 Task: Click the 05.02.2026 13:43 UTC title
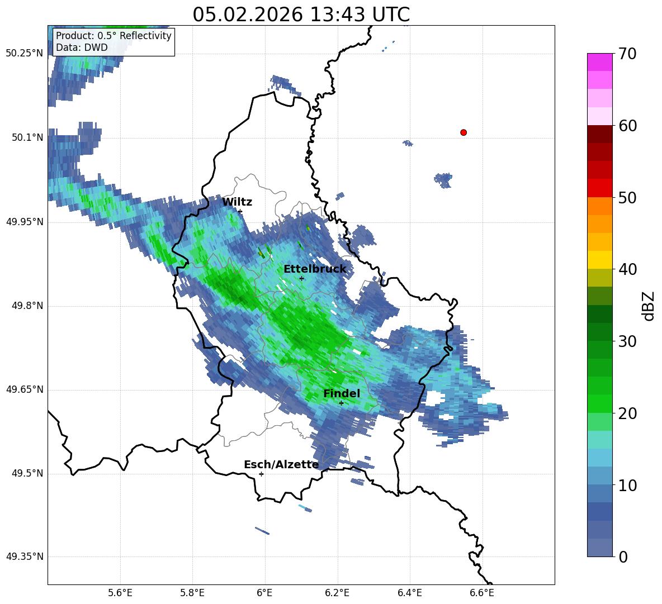coord(301,15)
